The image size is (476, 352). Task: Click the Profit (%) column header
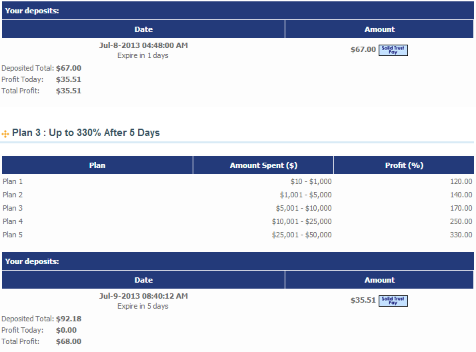click(x=404, y=165)
